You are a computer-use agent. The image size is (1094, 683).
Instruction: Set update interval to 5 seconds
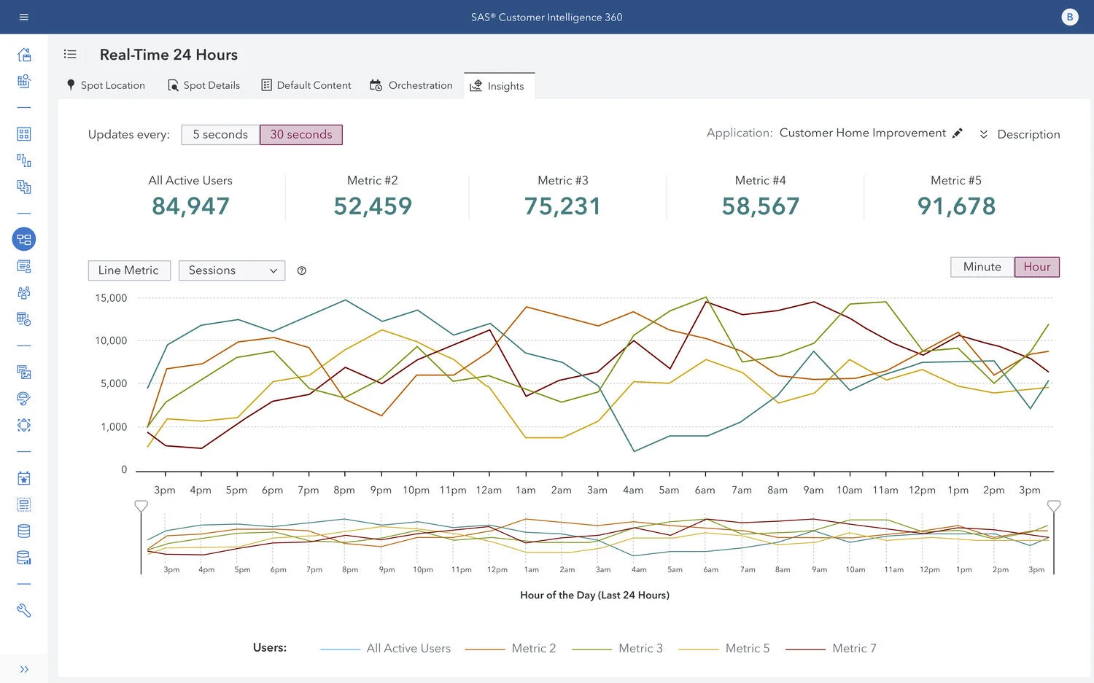tap(220, 134)
